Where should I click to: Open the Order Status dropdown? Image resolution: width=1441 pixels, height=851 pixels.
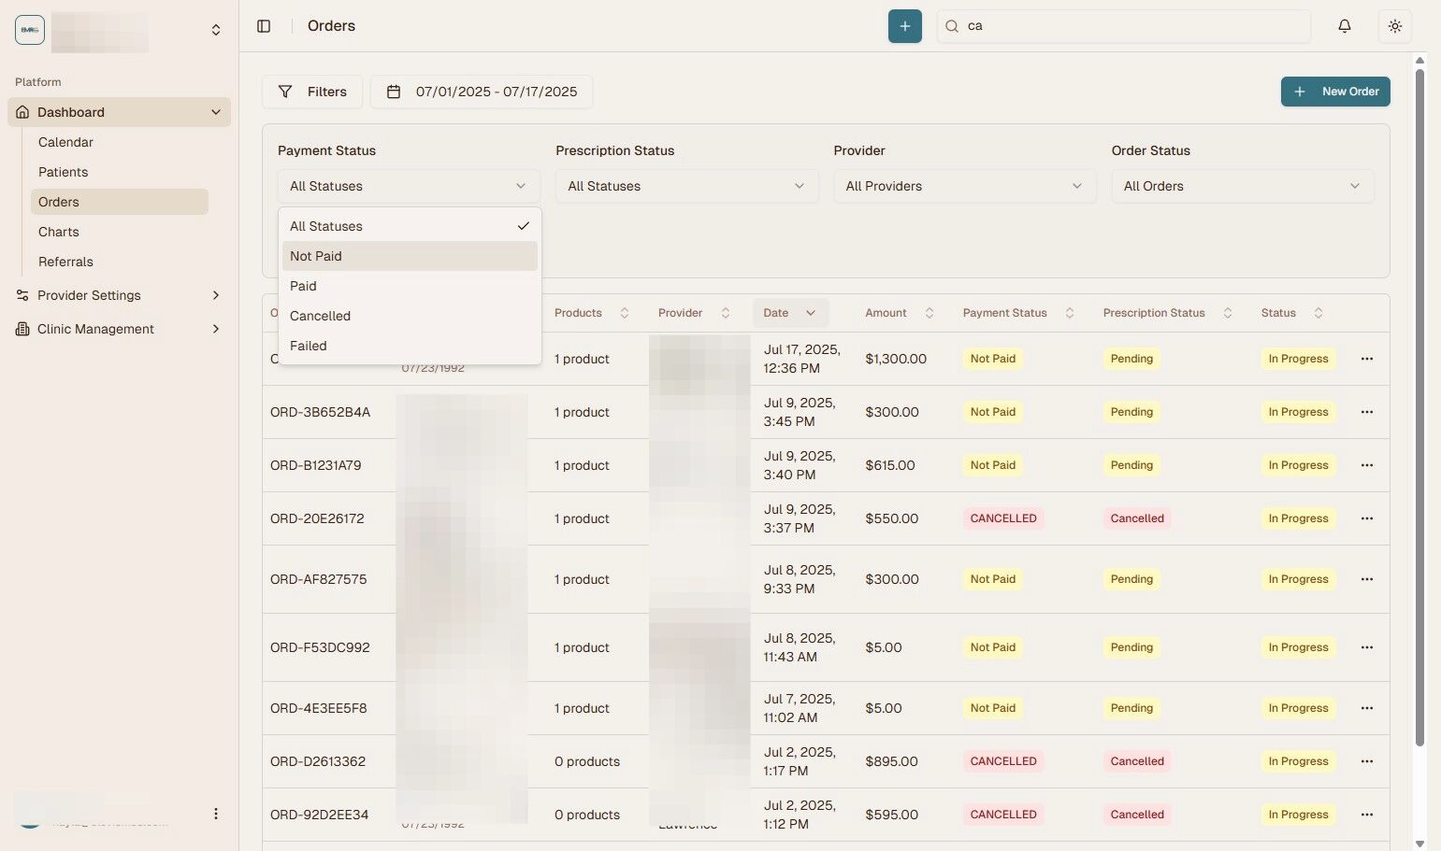(x=1242, y=186)
